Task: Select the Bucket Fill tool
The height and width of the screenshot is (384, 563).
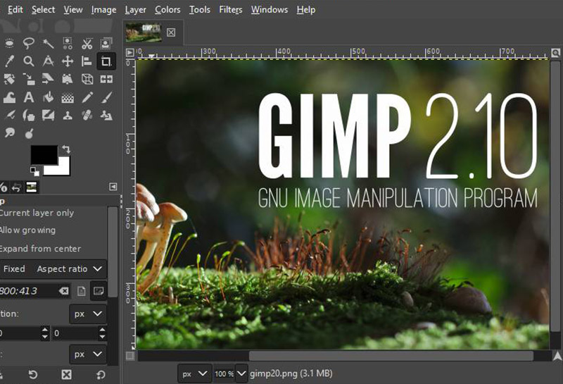Action: coord(48,97)
